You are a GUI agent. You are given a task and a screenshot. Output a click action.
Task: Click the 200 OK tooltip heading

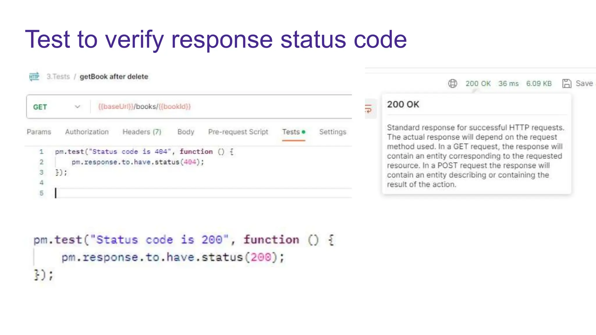403,104
